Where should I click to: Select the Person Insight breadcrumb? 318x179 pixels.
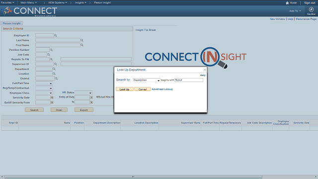pyautogui.click(x=102, y=2)
